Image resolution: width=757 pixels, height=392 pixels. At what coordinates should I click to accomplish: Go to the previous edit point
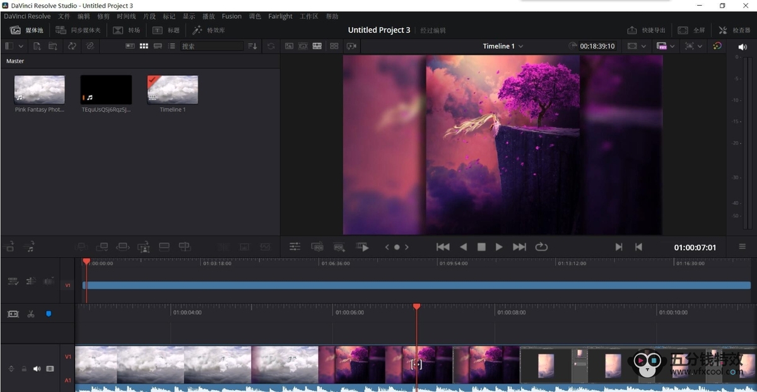pyautogui.click(x=638, y=247)
